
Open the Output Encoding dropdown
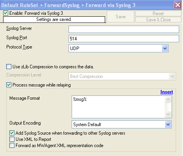[x=121, y=125]
